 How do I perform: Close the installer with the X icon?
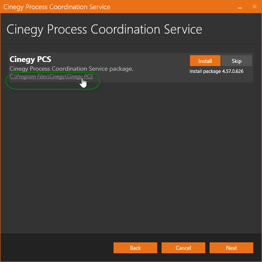[x=255, y=7]
